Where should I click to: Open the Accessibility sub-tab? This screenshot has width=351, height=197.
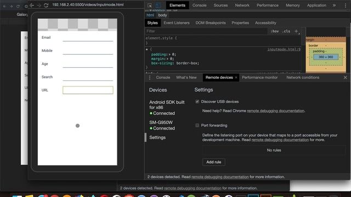pyautogui.click(x=265, y=23)
